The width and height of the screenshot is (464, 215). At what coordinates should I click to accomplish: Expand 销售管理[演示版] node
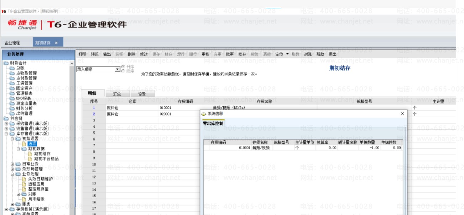pos(6,128)
